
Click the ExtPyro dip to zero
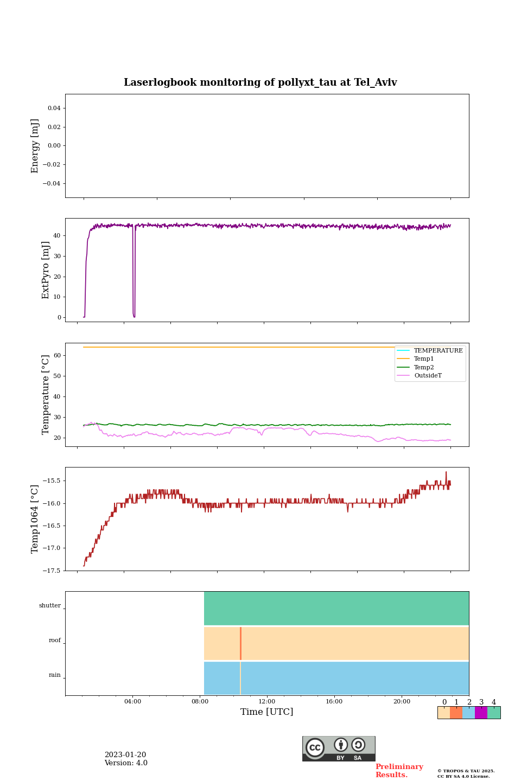pos(134,316)
